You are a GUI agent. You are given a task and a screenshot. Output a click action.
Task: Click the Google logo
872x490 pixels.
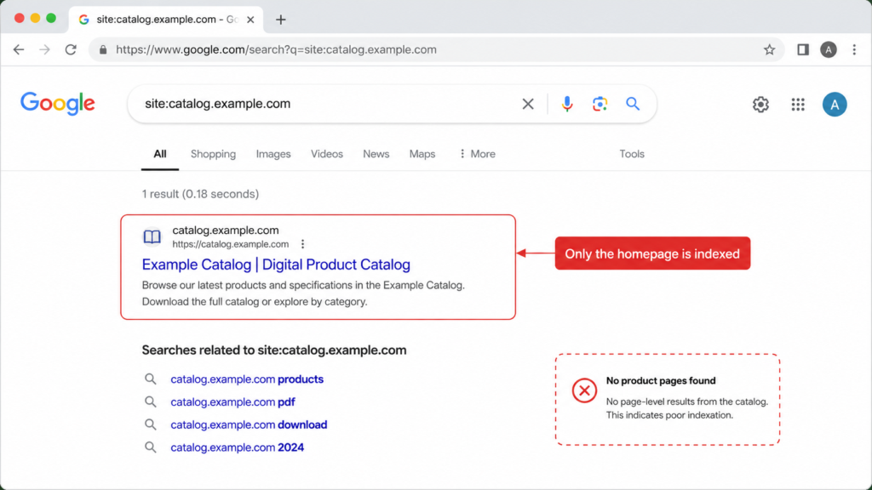(58, 104)
